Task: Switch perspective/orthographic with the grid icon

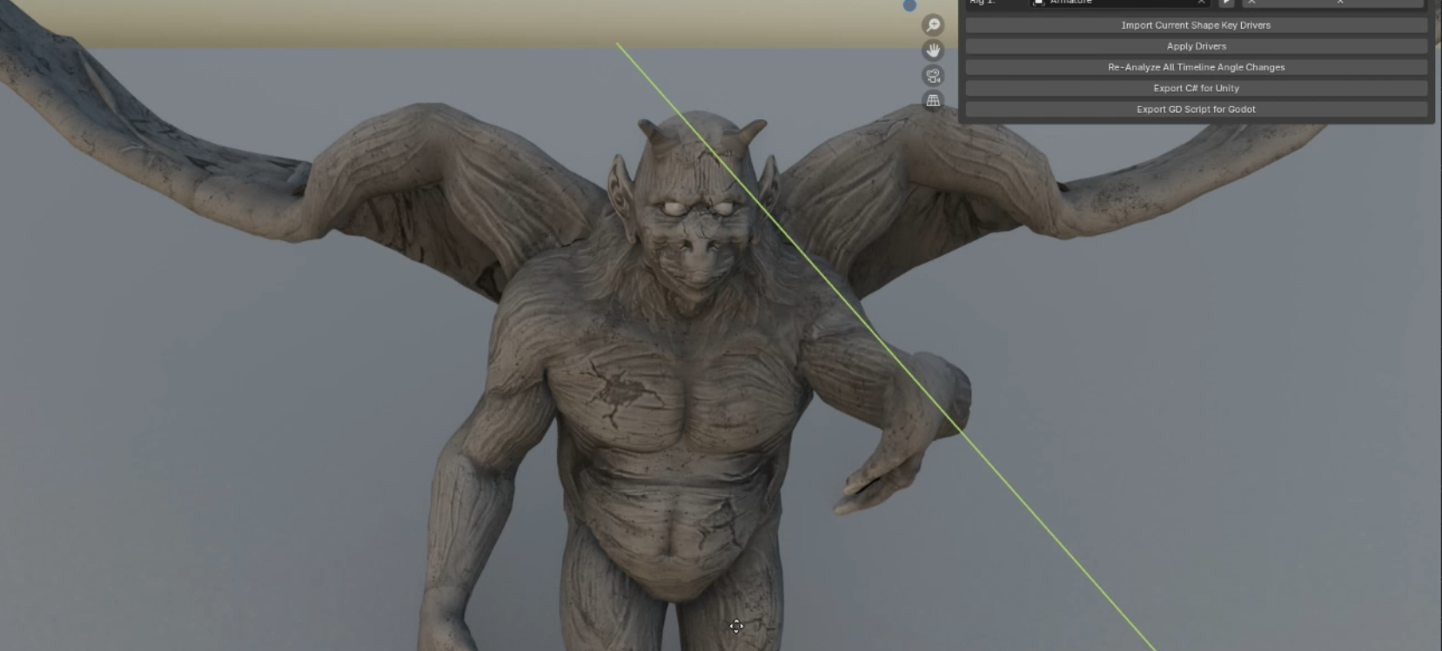Action: 933,101
